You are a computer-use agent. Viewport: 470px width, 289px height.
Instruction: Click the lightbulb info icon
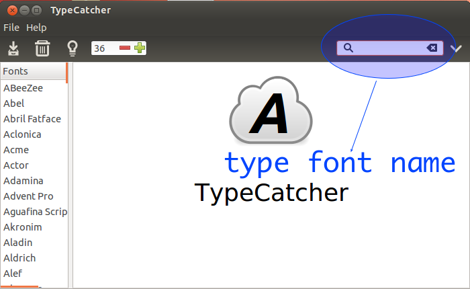(x=73, y=48)
